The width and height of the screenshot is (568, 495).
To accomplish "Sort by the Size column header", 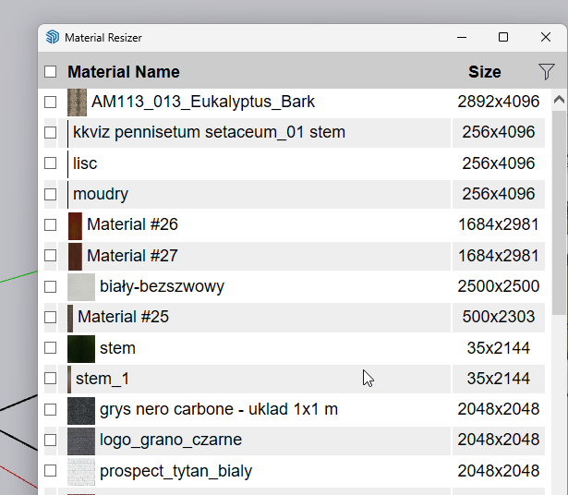I will (484, 72).
